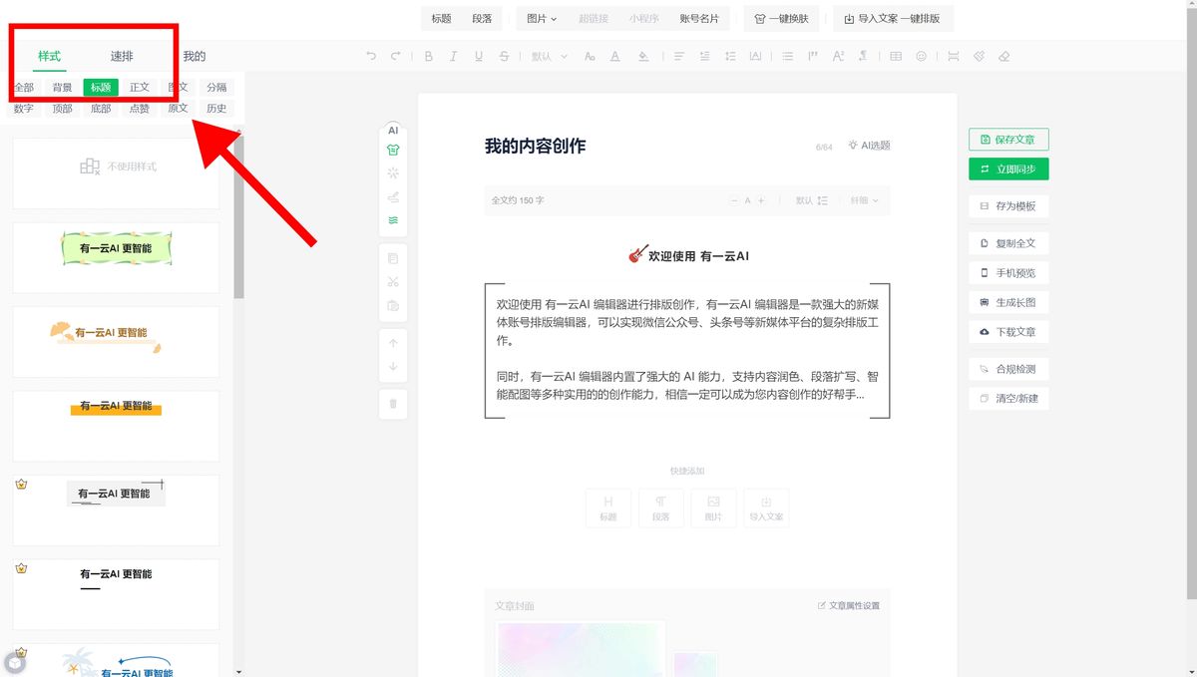Select the 历史 style filter

[x=216, y=109]
